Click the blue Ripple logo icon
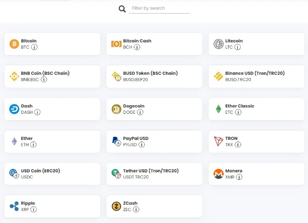 [x=14, y=206]
